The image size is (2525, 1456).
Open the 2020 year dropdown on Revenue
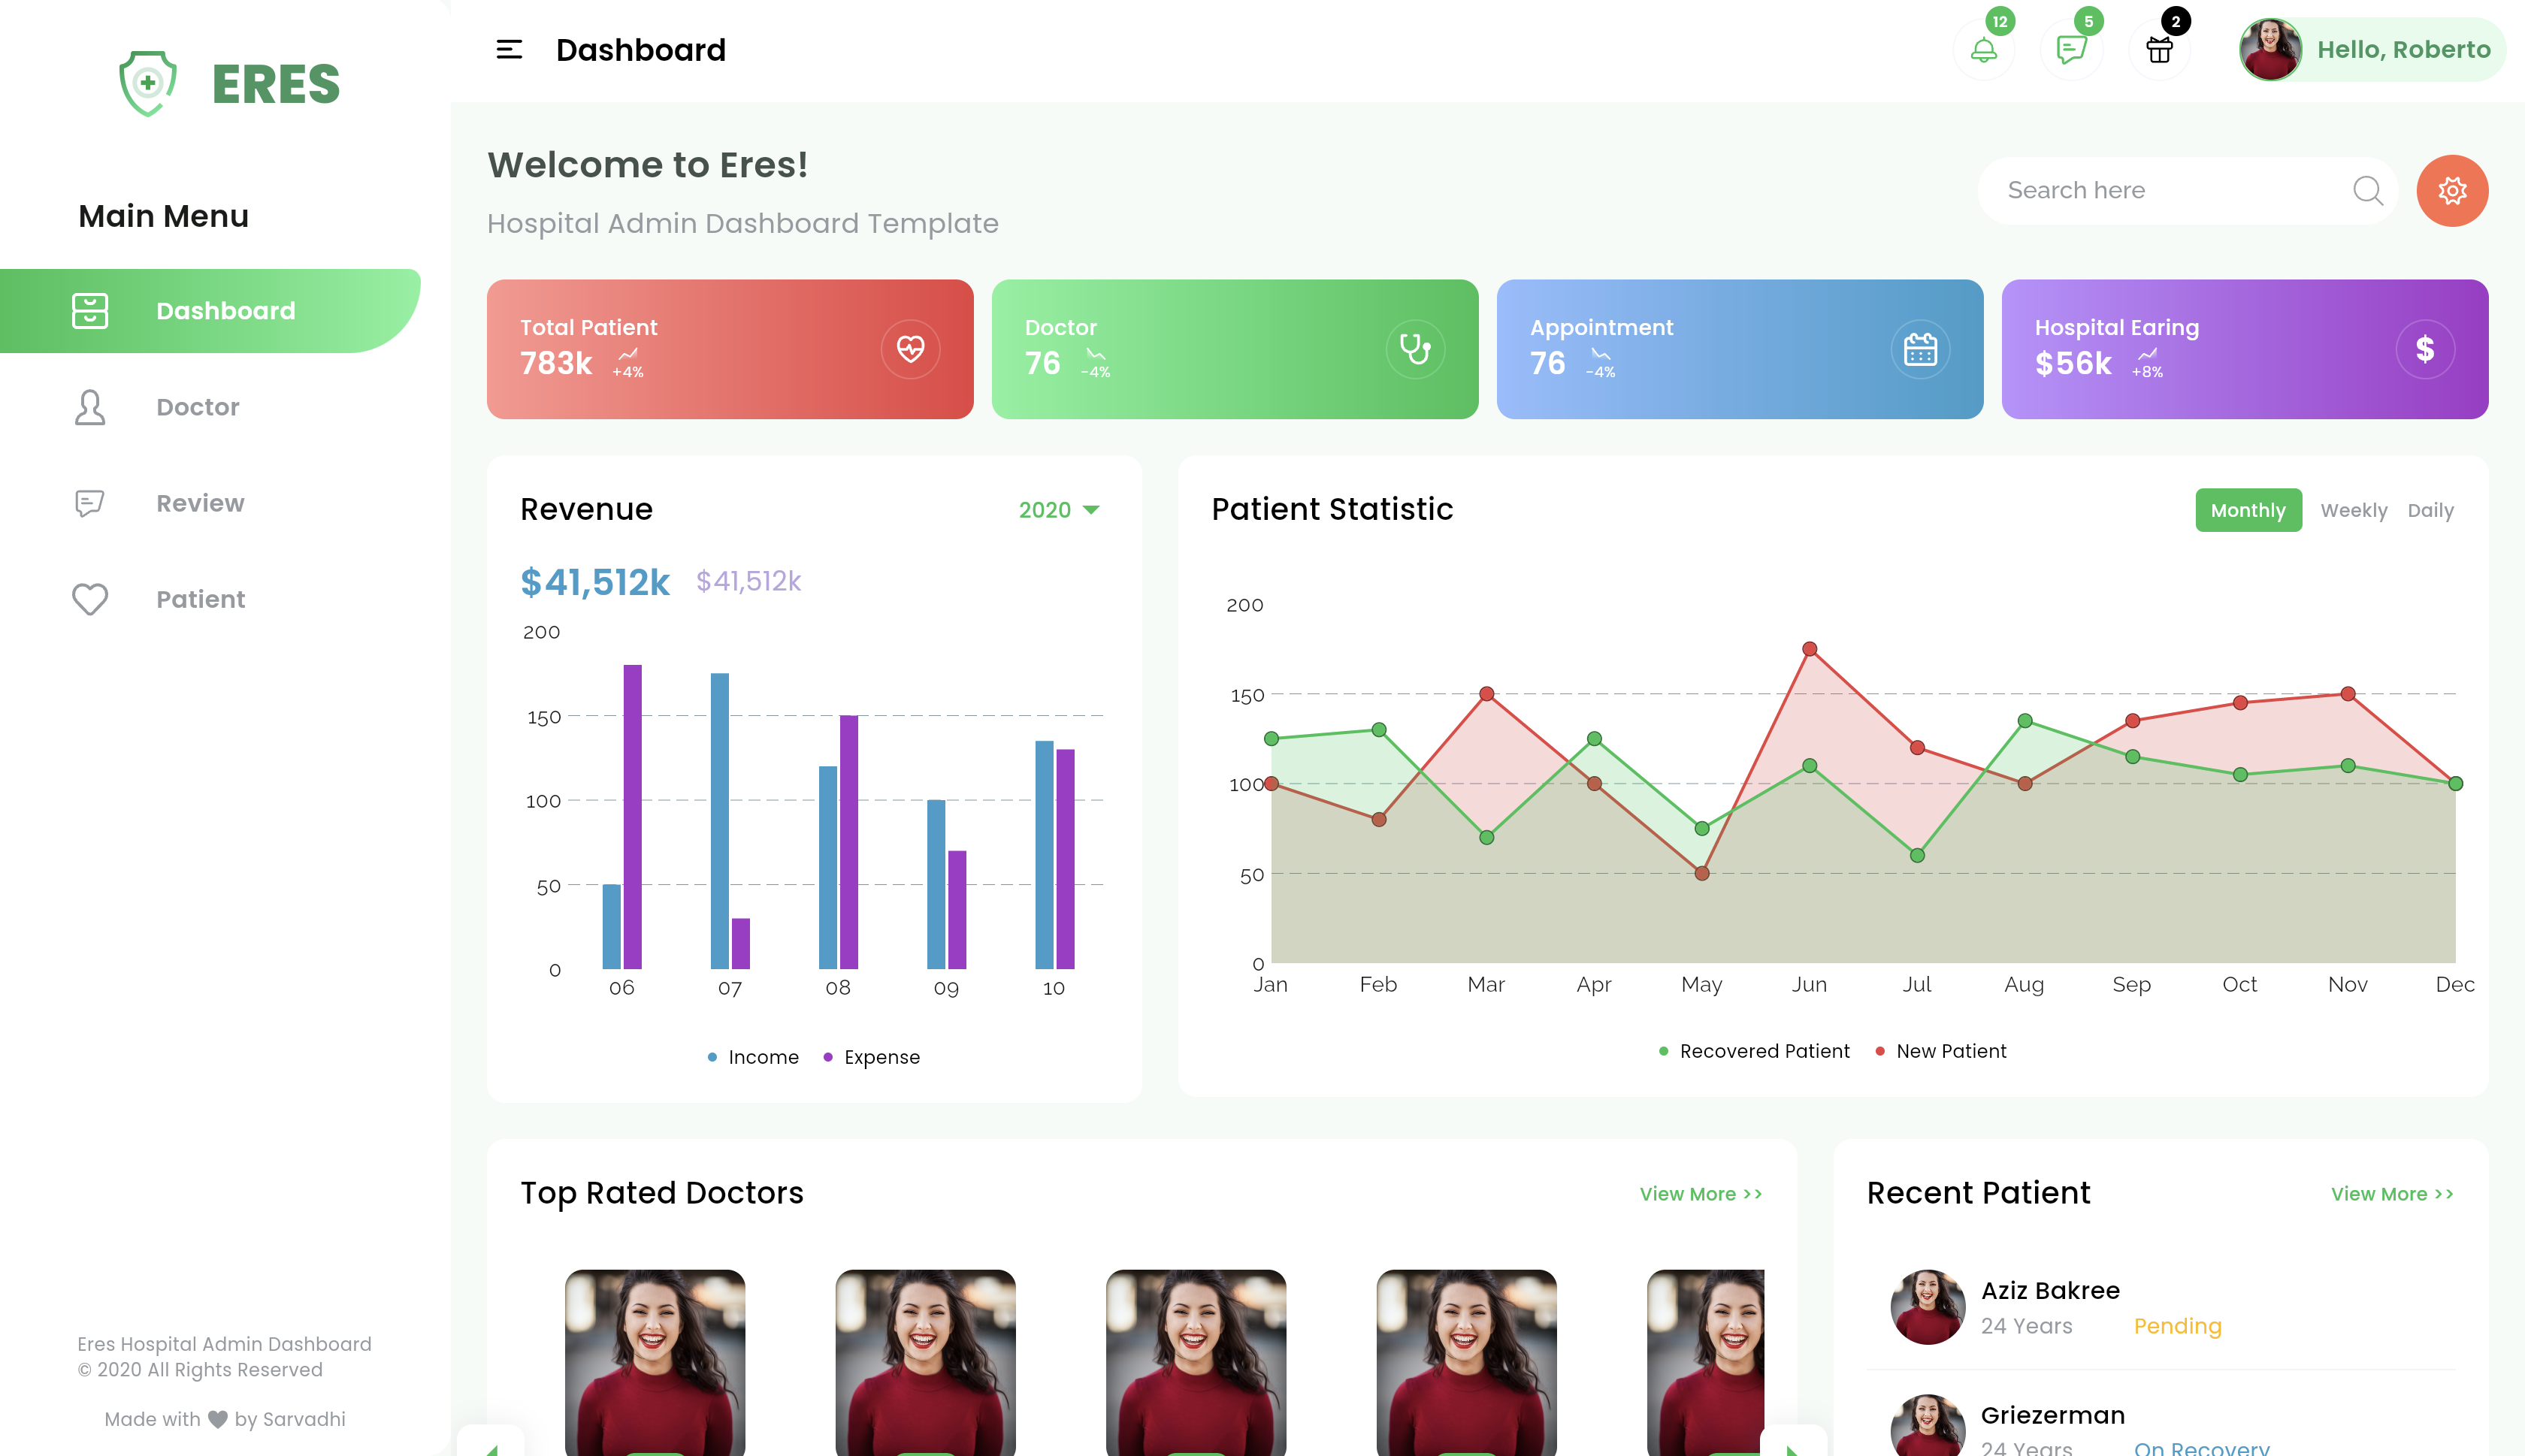[1056, 510]
